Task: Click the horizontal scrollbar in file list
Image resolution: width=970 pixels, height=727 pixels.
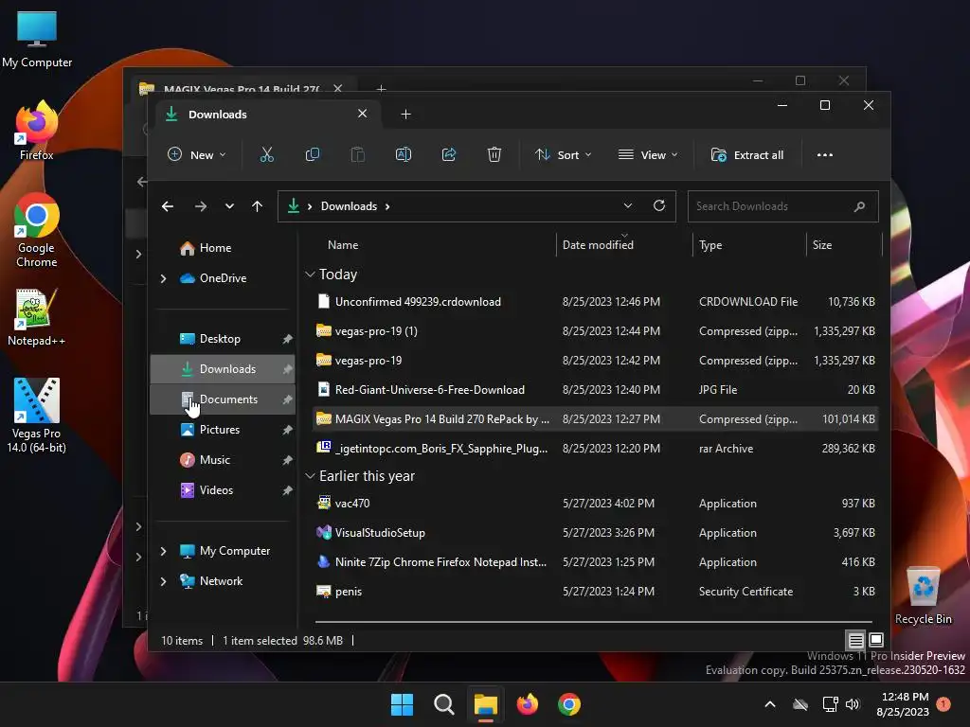Action: tap(593, 621)
